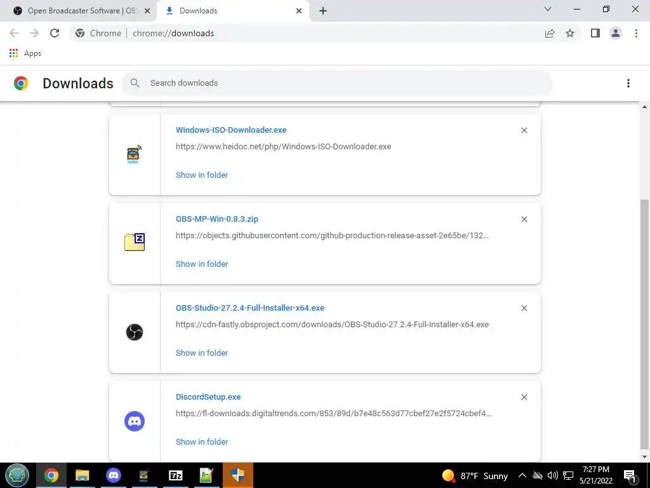
Task: Open the 87°F Sunny weather widget
Action: point(475,475)
